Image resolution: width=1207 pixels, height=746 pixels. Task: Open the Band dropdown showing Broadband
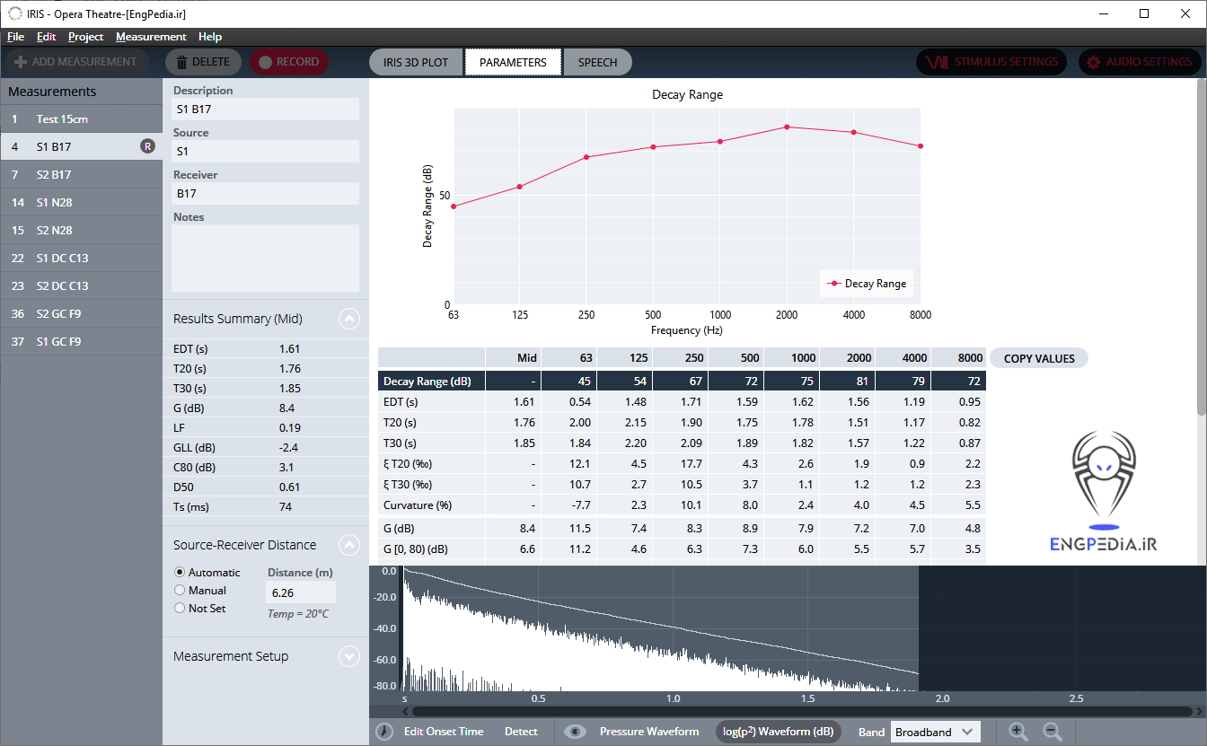(935, 732)
